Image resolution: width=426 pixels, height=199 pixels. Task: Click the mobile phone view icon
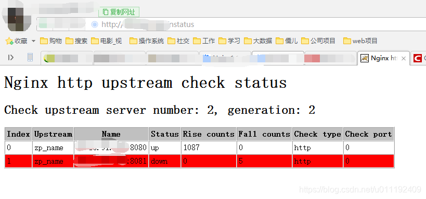pos(30,57)
